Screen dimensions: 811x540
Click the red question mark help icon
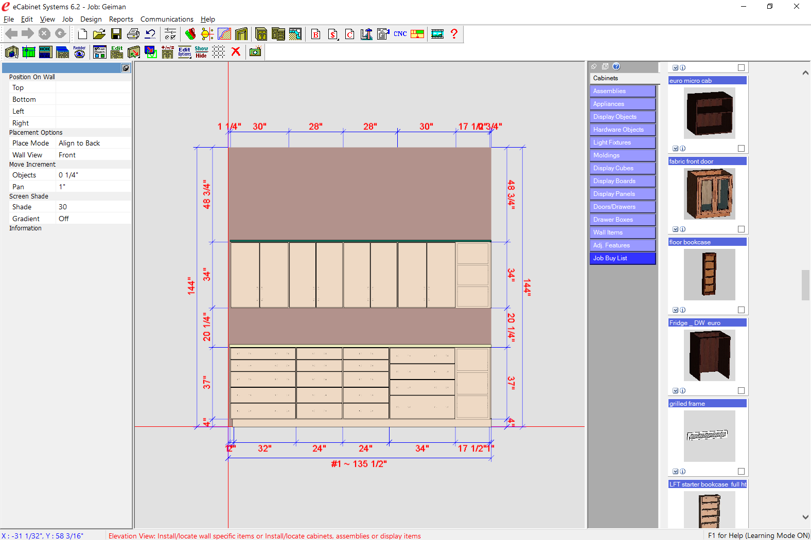pos(454,34)
